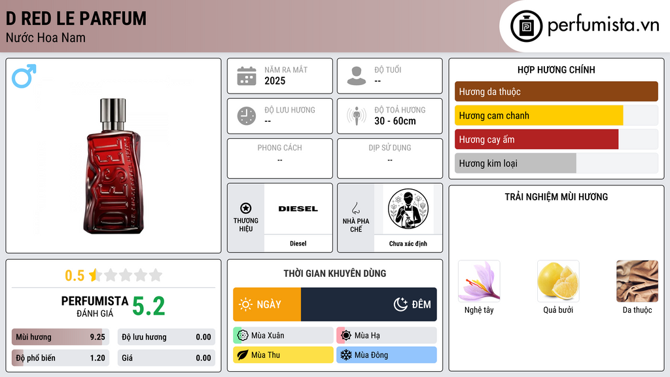This screenshot has width=670, height=377.
Task: Click the Độ lưu hương 0.00 score bar
Action: 166,337
